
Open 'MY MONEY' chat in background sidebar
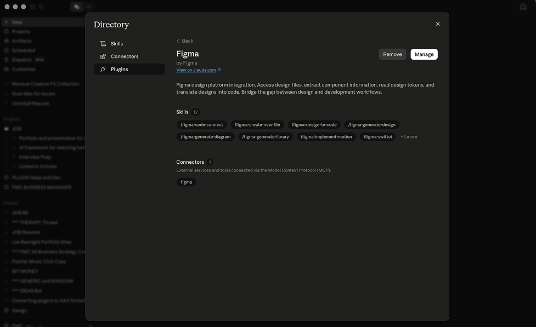[x=25, y=271]
